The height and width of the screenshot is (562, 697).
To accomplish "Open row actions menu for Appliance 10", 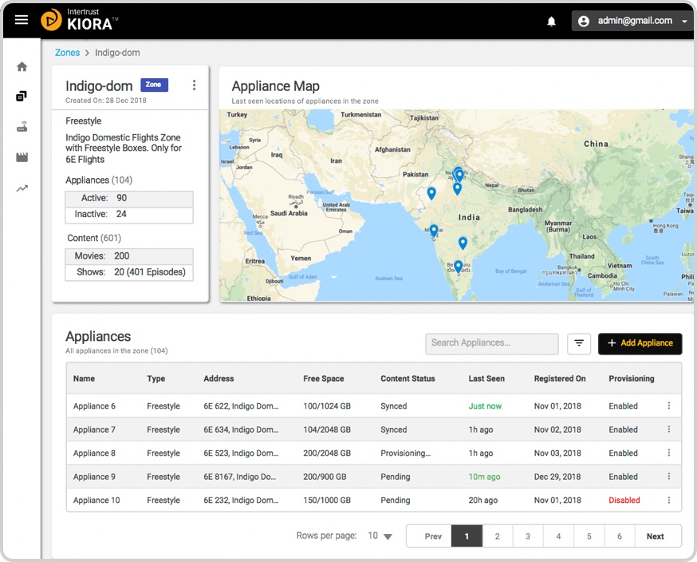I will (x=668, y=501).
